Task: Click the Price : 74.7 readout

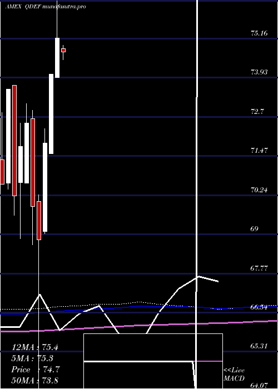Action: pyautogui.click(x=35, y=370)
